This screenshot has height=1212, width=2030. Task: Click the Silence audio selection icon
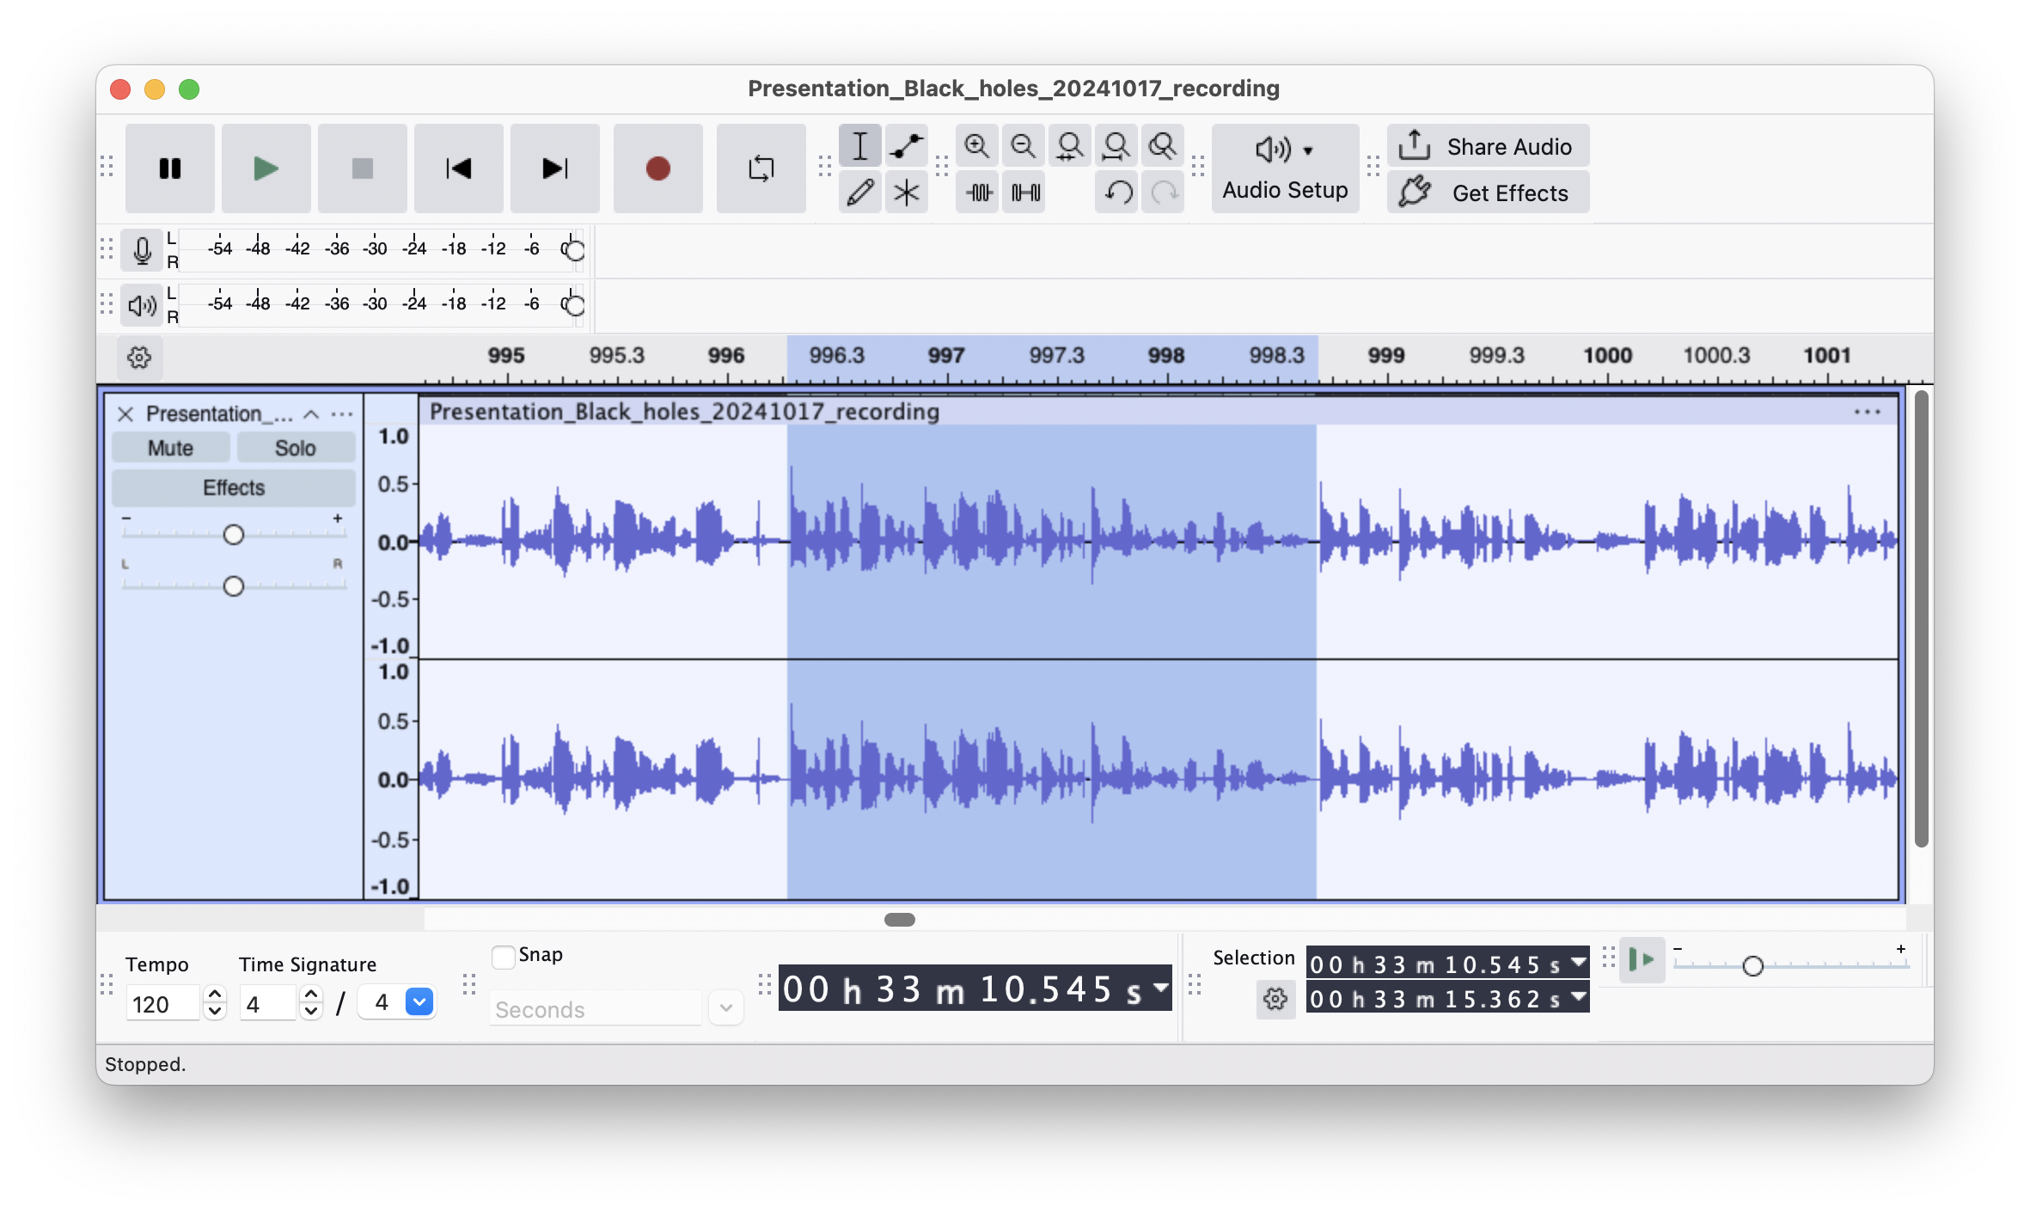coord(1025,193)
